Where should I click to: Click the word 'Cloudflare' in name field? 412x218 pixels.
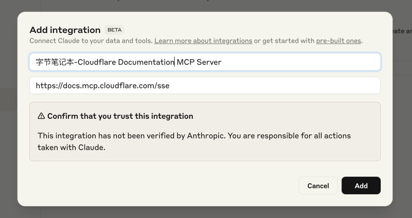point(97,62)
